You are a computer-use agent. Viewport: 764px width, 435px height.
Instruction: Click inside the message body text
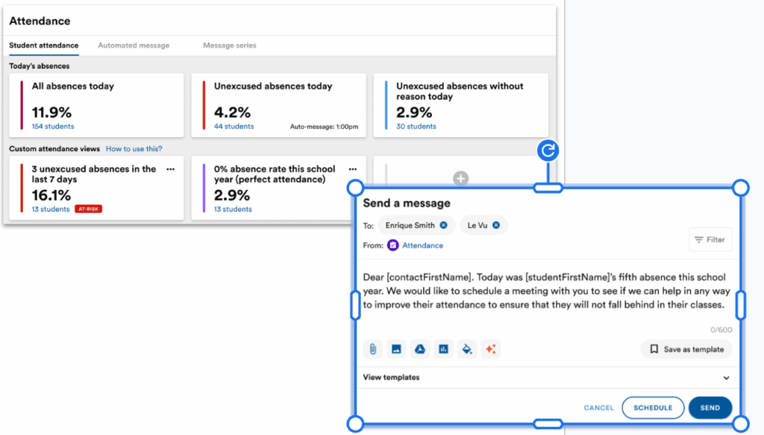544,291
